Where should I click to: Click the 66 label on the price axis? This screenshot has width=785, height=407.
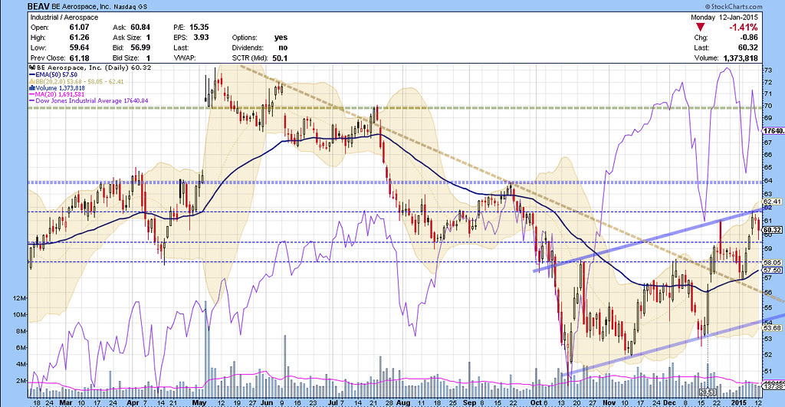click(x=767, y=155)
